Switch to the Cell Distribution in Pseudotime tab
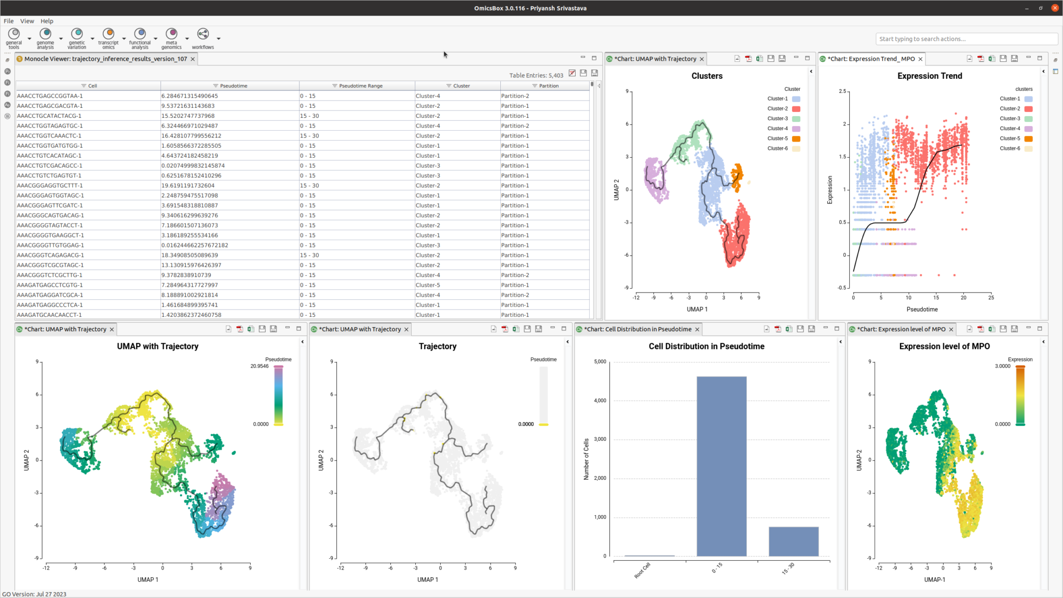The height and width of the screenshot is (598, 1063). pos(638,329)
